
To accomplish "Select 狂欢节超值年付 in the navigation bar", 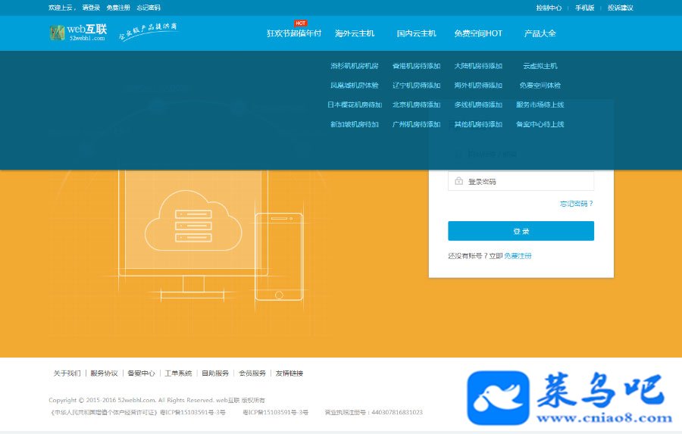I will [x=293, y=33].
